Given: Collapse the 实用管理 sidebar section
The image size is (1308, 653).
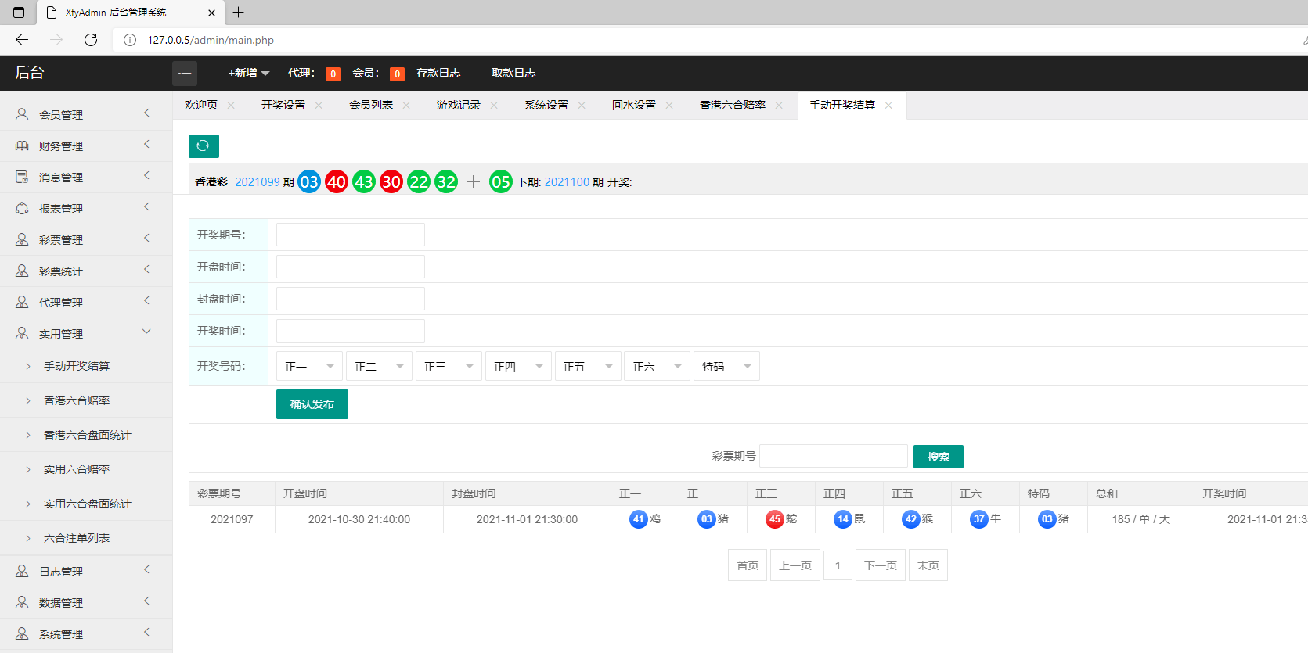Looking at the screenshot, I should pyautogui.click(x=146, y=332).
